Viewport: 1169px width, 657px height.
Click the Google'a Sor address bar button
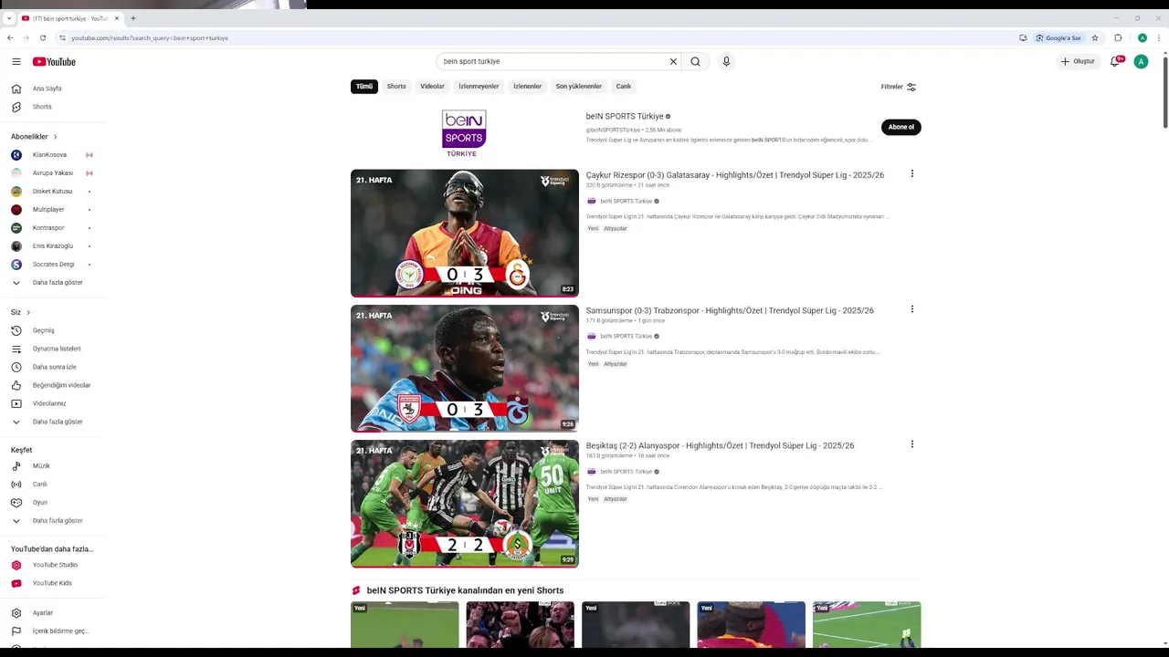point(1059,37)
